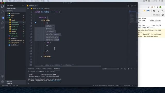
Task: Click the messages count badge in DevTools
Action: click(149, 11)
